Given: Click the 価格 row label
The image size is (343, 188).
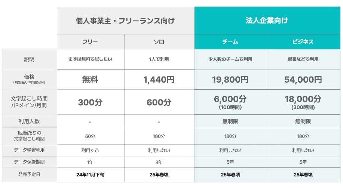Looking at the screenshot, I should (x=29, y=79).
